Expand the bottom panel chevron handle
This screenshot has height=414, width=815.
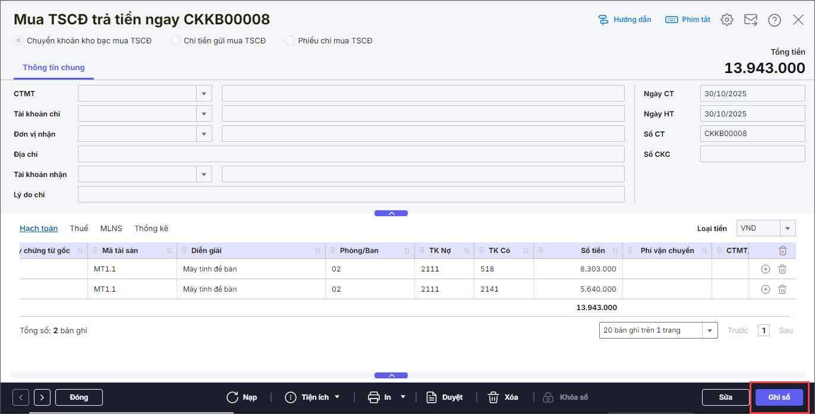coord(391,375)
